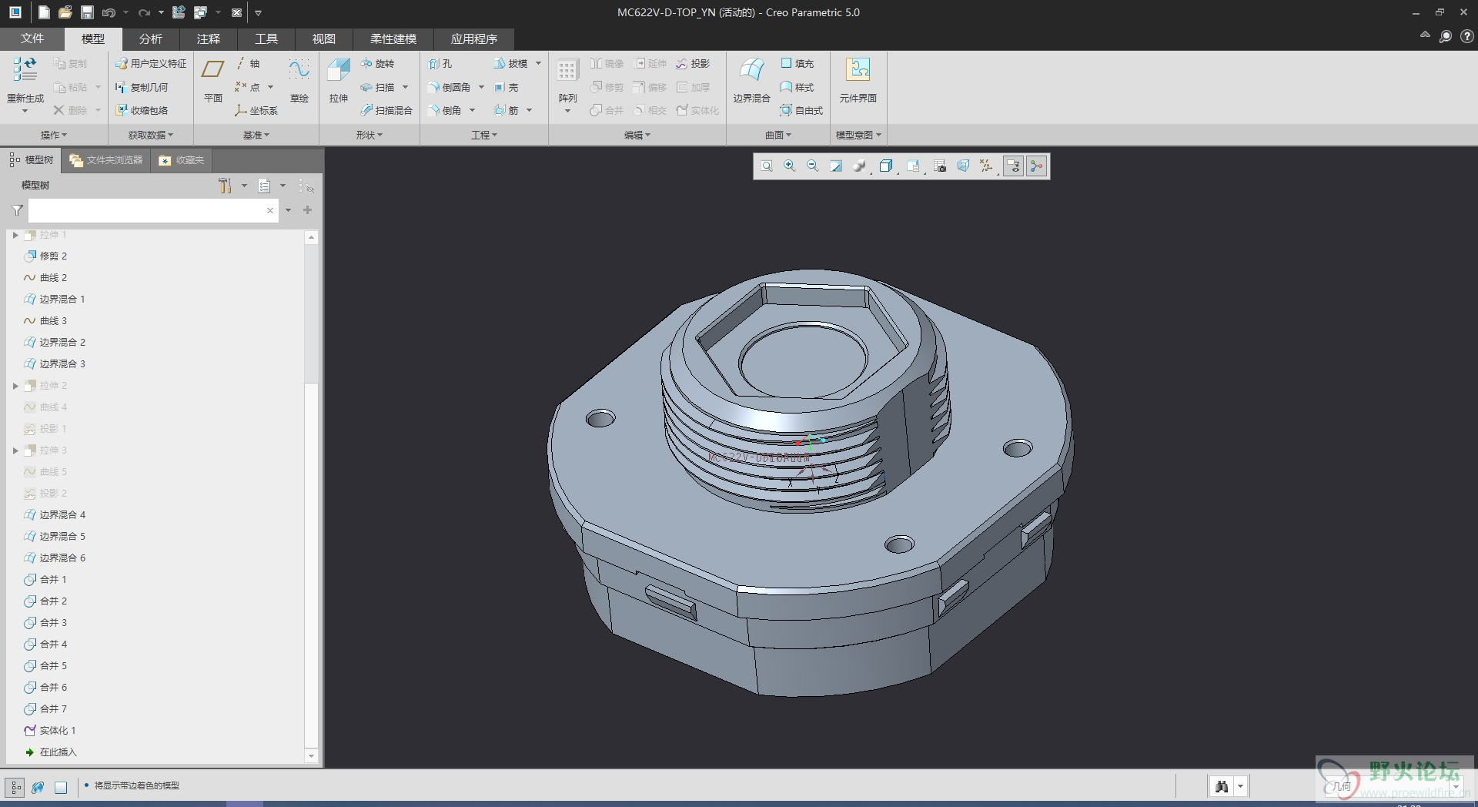Select the 边界混合 (Boundary Blend) tool
This screenshot has width=1478, height=807.
point(751,80)
